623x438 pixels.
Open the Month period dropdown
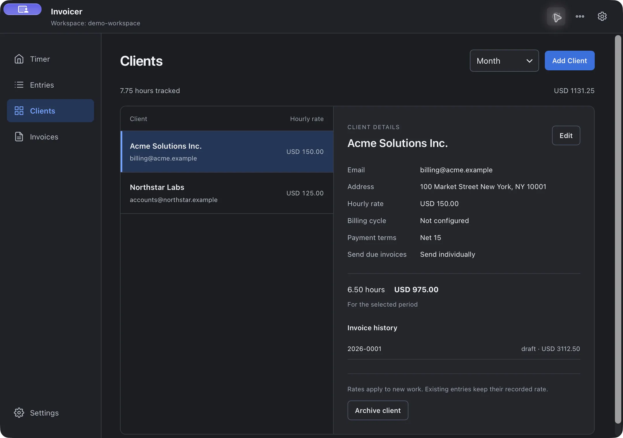504,61
